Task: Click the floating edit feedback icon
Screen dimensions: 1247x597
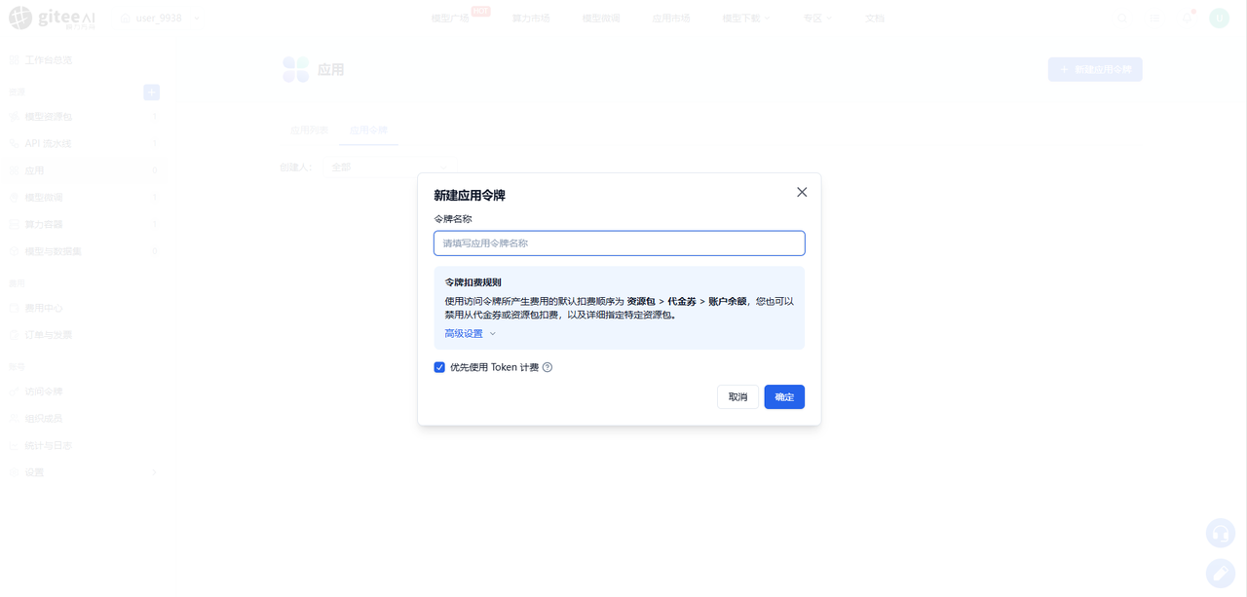Action: point(1221,575)
